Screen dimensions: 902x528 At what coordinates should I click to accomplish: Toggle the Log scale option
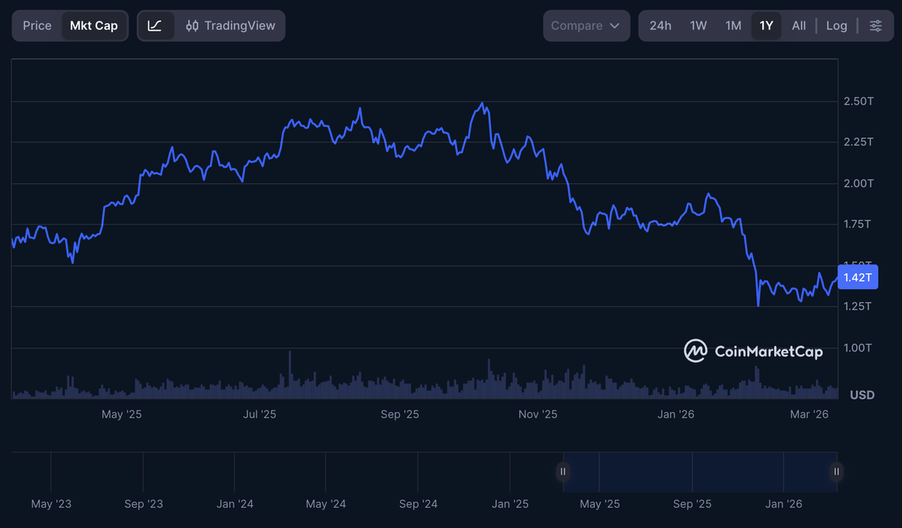click(x=837, y=26)
